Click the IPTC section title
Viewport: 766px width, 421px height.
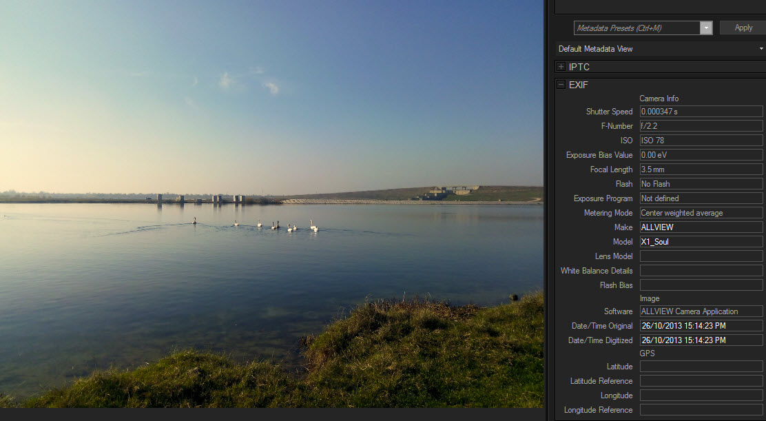point(579,67)
